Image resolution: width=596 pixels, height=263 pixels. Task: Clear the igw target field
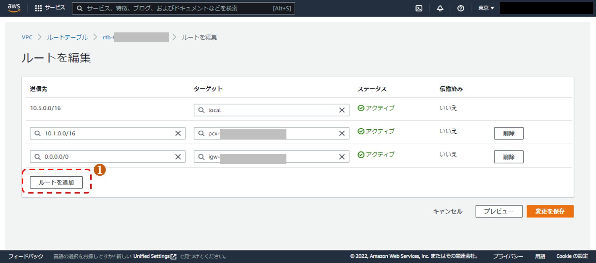(342, 157)
